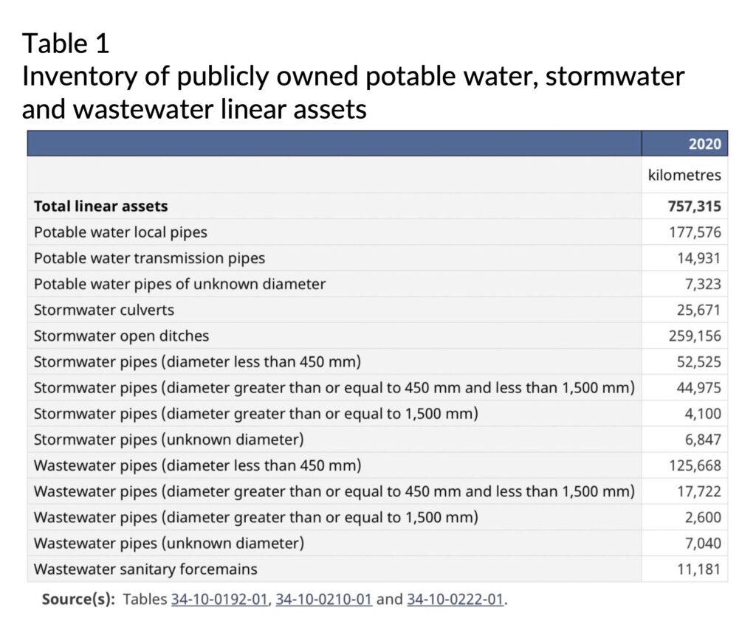Click the 4,100 stormwater pipes value
This screenshot has width=756, height=638.
703,414
